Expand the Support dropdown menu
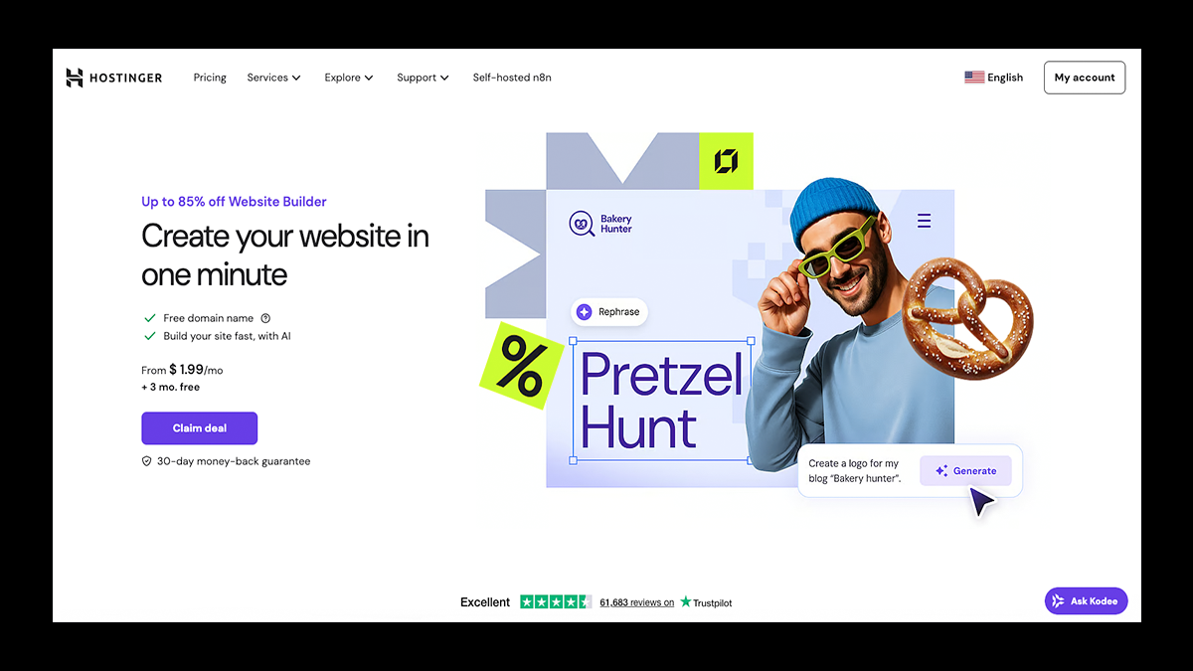 [424, 78]
